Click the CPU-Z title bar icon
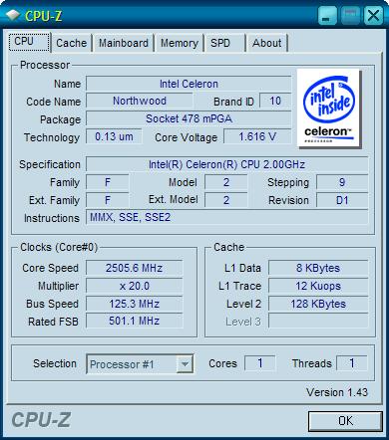This screenshot has width=389, height=440. (13, 15)
